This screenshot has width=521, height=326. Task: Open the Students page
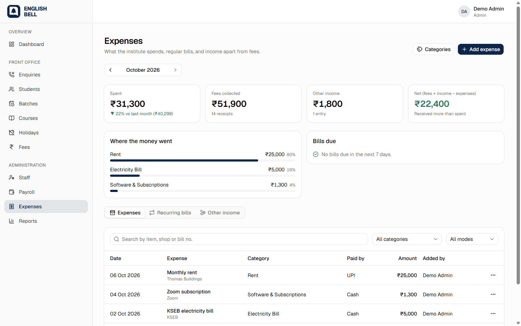coord(46,89)
